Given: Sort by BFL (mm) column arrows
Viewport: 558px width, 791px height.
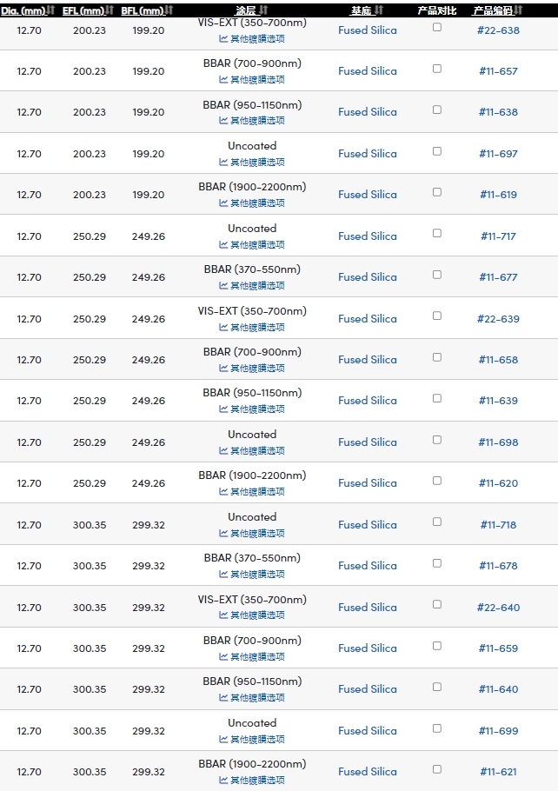Looking at the screenshot, I should 169,10.
